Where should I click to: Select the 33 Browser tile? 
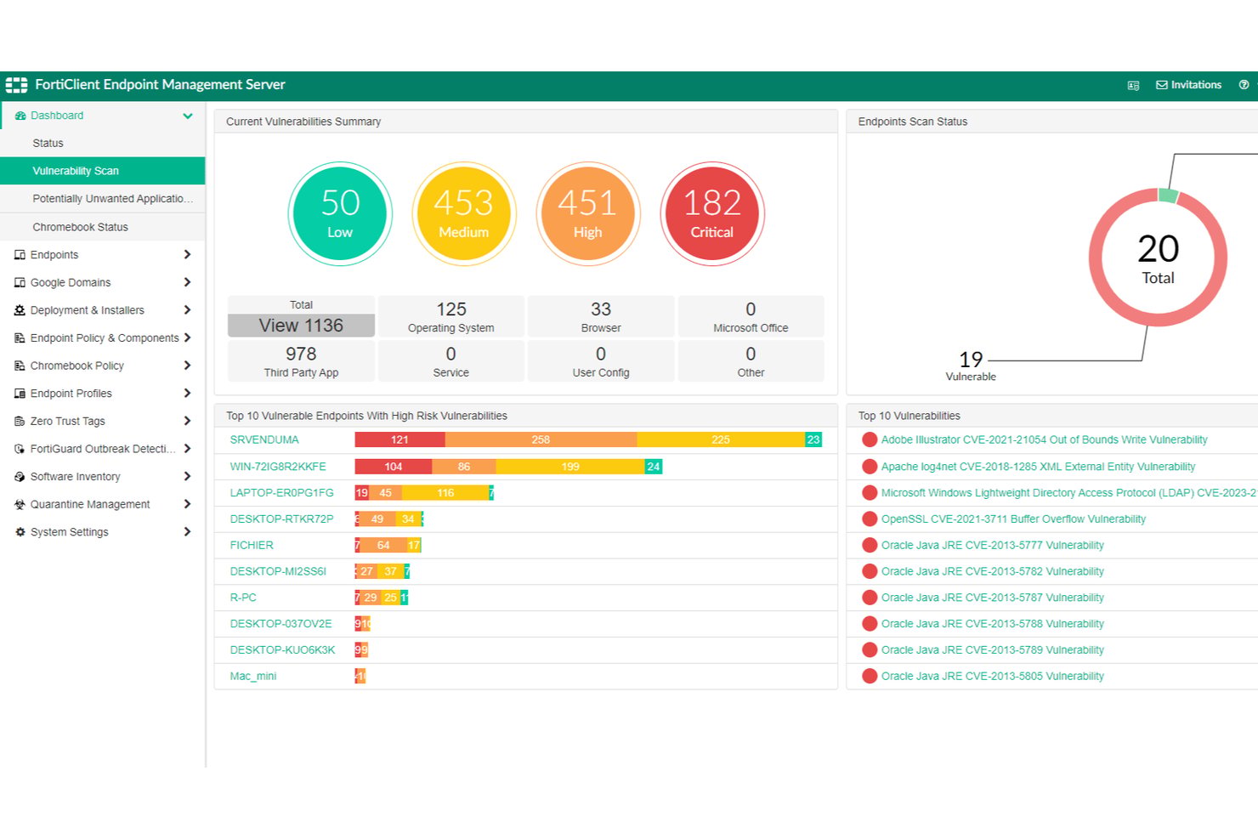601,316
